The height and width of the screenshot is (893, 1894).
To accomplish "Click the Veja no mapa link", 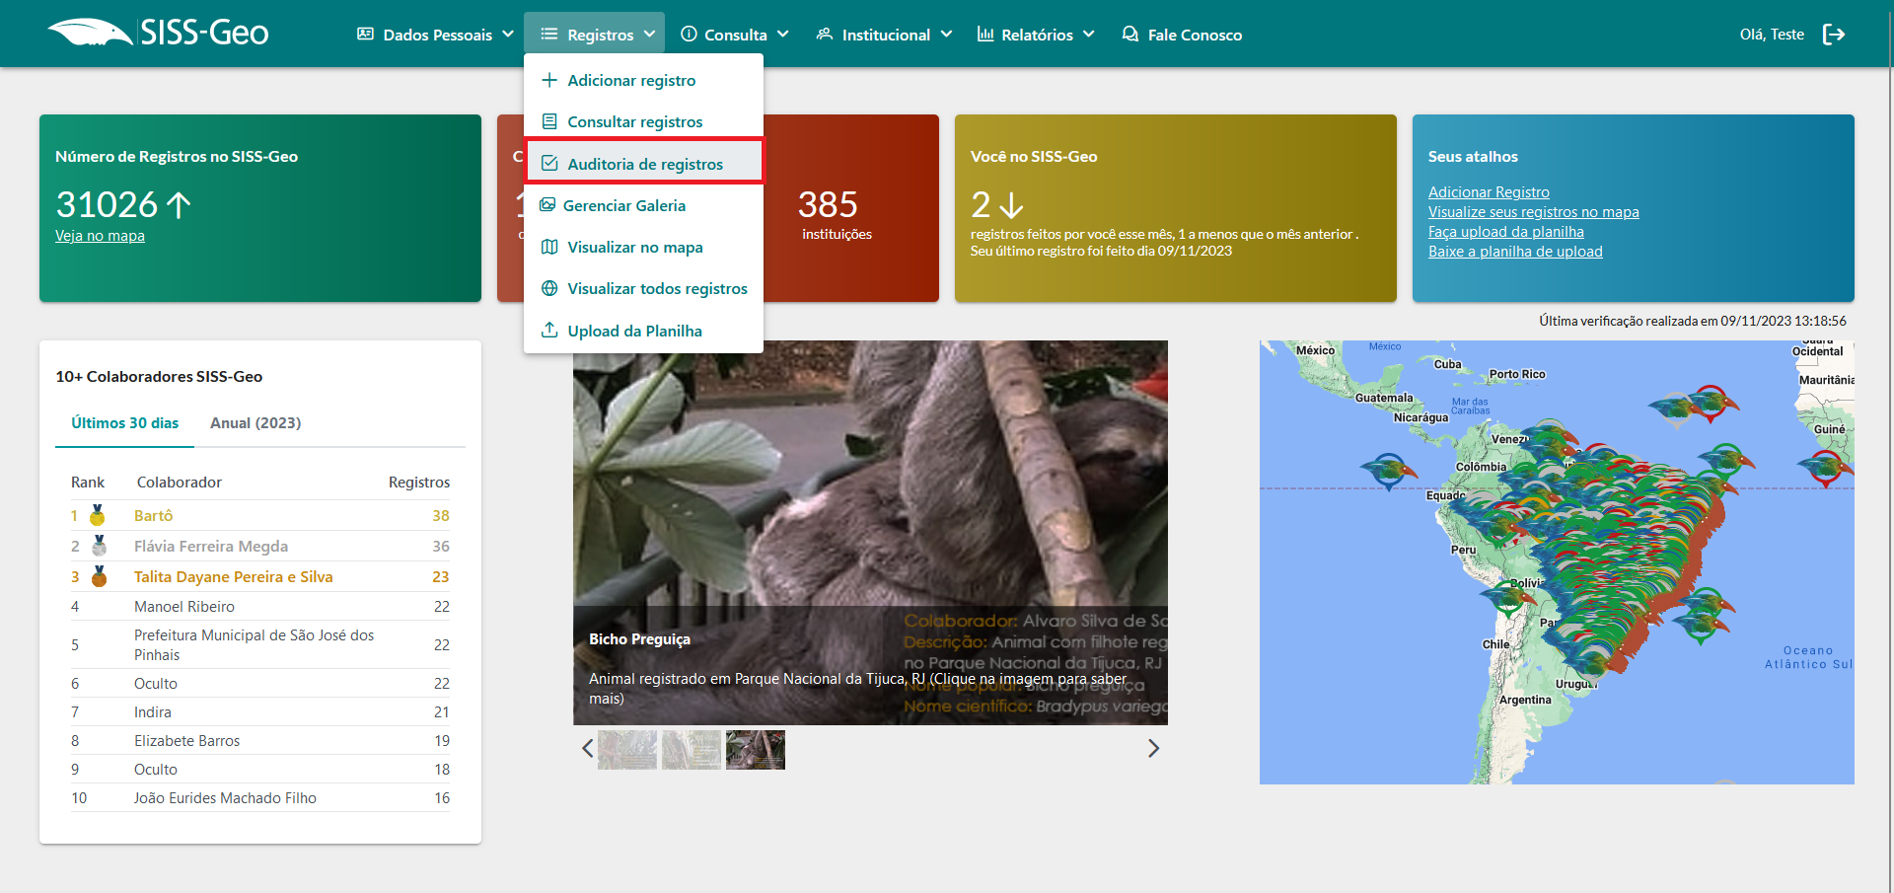I will point(100,236).
